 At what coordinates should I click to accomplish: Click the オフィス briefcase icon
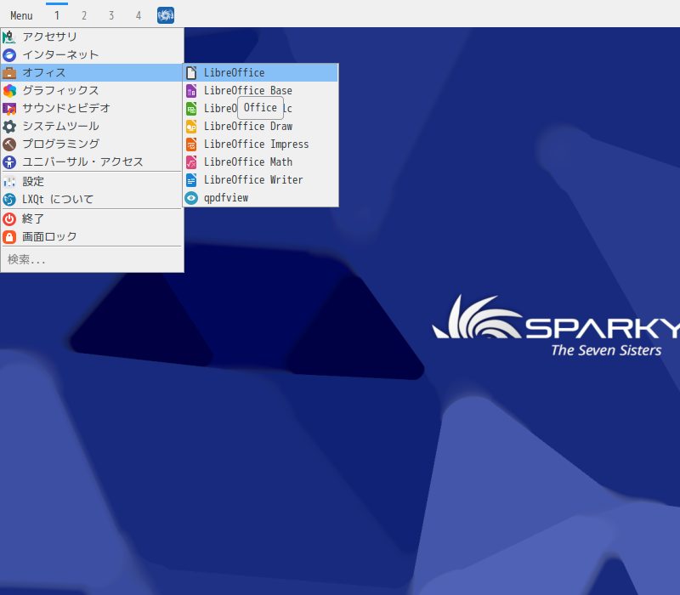pos(9,72)
